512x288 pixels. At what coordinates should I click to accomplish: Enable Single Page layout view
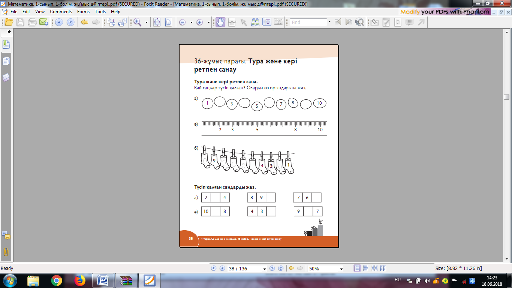click(357, 268)
